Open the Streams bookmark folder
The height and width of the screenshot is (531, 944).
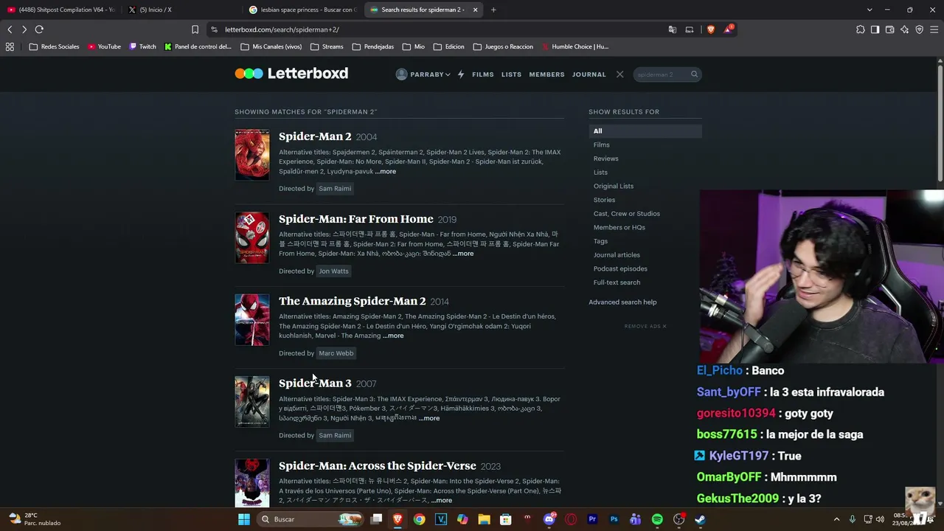327,46
